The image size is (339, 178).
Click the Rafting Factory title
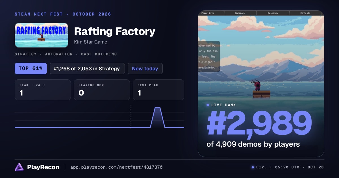(x=115, y=31)
